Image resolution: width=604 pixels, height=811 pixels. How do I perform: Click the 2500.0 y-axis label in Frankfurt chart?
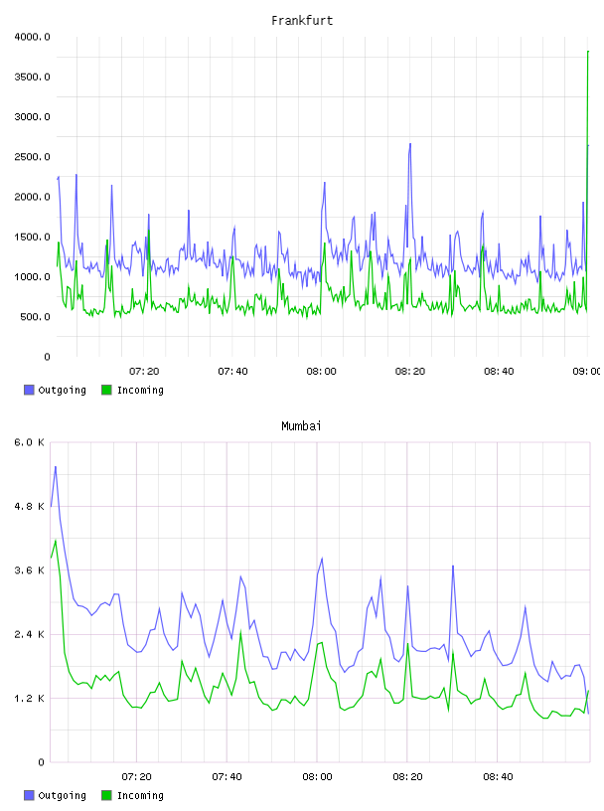(x=33, y=157)
